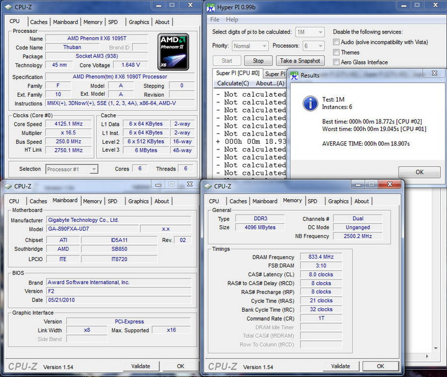The width and height of the screenshot is (447, 377).
Task: Open Calculate(C) menu in Super PI
Action: 233,83
